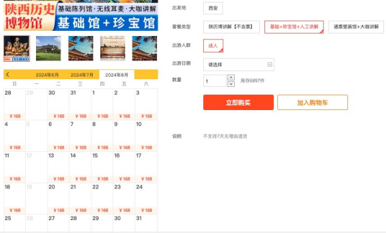Go to previous months with the left arrow
386x233 pixels.
point(8,75)
